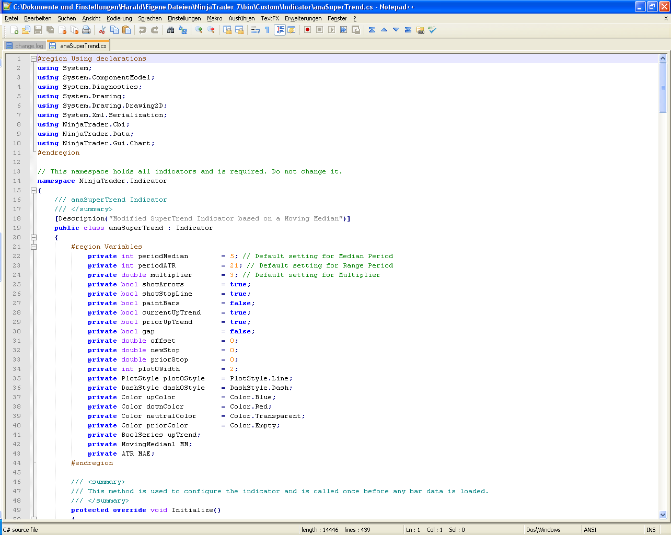Open the user defined language dialog icon

[x=292, y=30]
